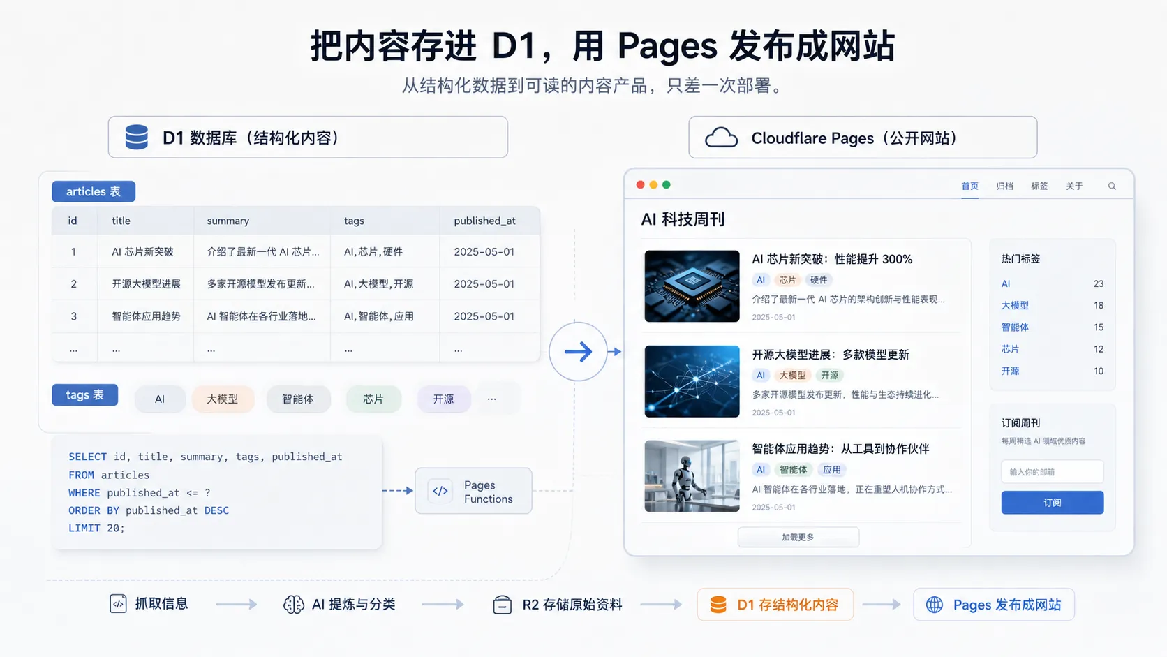
Task: Click table cell 智能体应用趋势
Action: pyautogui.click(x=147, y=316)
